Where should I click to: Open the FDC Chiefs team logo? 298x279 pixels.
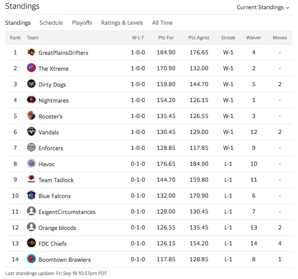[x=31, y=243]
